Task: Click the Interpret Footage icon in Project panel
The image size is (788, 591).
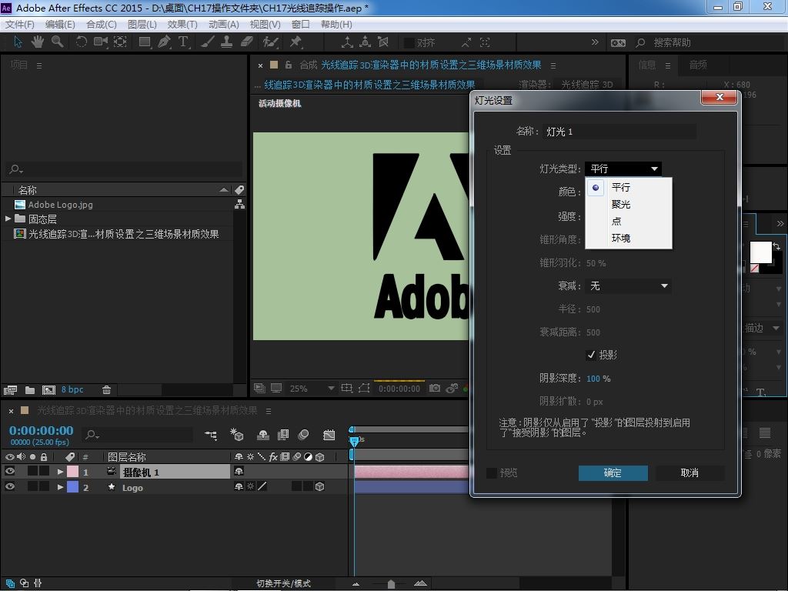Action: point(10,390)
